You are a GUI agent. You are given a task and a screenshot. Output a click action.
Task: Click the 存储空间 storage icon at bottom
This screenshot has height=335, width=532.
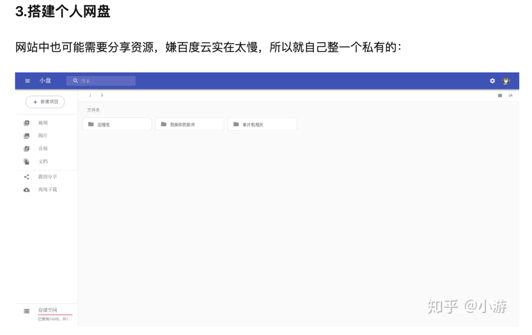point(26,310)
